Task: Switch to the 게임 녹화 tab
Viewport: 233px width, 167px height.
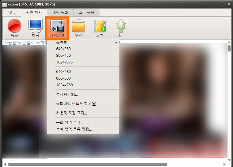Action: [x=60, y=12]
